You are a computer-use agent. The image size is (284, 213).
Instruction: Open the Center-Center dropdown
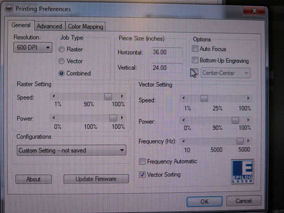coord(225,73)
